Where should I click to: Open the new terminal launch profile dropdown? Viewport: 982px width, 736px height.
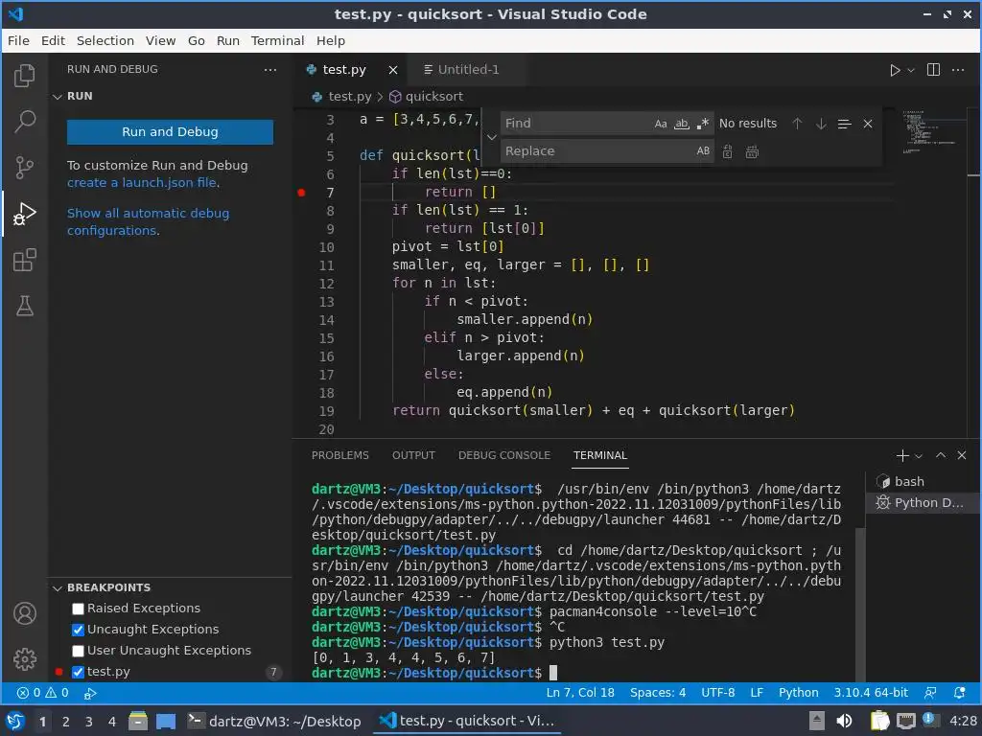(x=919, y=456)
